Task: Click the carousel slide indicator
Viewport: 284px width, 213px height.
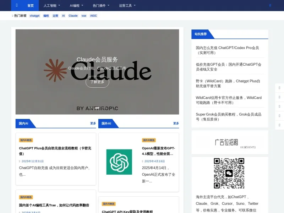Action: coord(97,108)
